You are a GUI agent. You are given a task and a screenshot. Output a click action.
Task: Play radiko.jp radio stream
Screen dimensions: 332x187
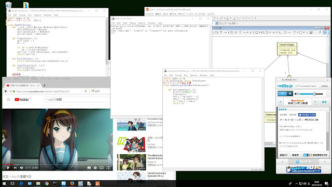[282, 94]
